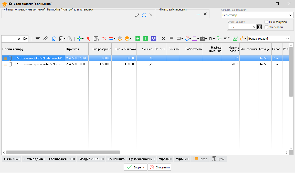
Task: Click the red percent discount icon
Action: 104,39
